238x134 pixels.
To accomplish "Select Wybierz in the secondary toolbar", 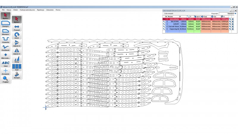I will 17,20.
